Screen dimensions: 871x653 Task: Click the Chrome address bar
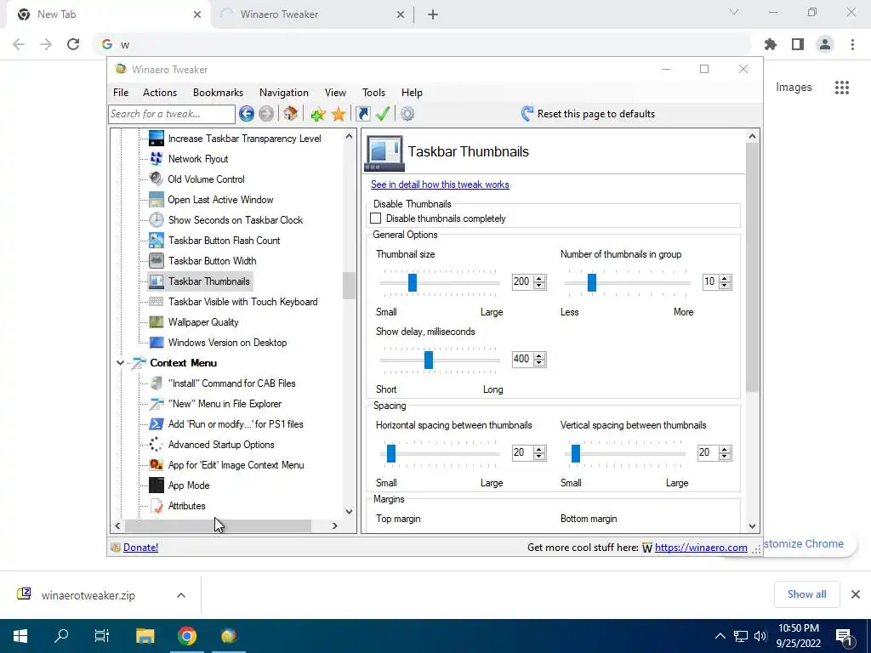pyautogui.click(x=422, y=44)
